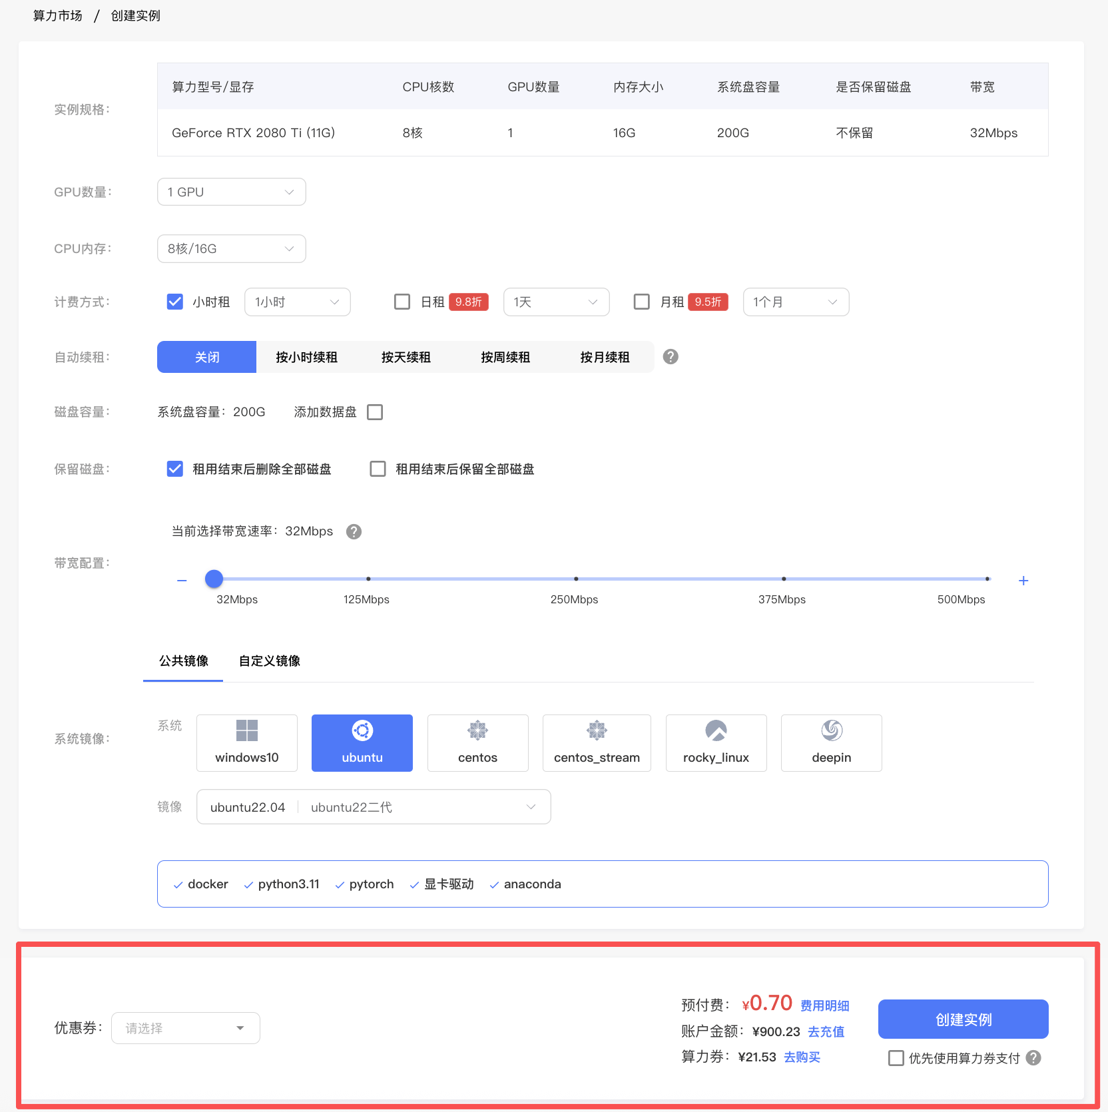Click the 250Mbps mark on bandwidth slider
1108x1112 pixels.
(x=576, y=579)
